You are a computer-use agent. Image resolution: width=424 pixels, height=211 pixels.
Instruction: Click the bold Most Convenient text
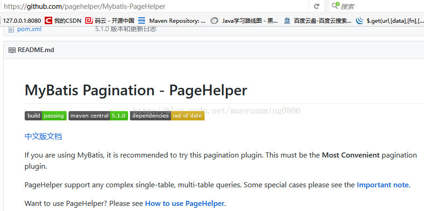pos(351,155)
